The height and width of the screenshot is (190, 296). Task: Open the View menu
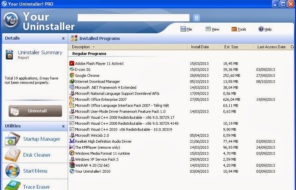coord(212,29)
